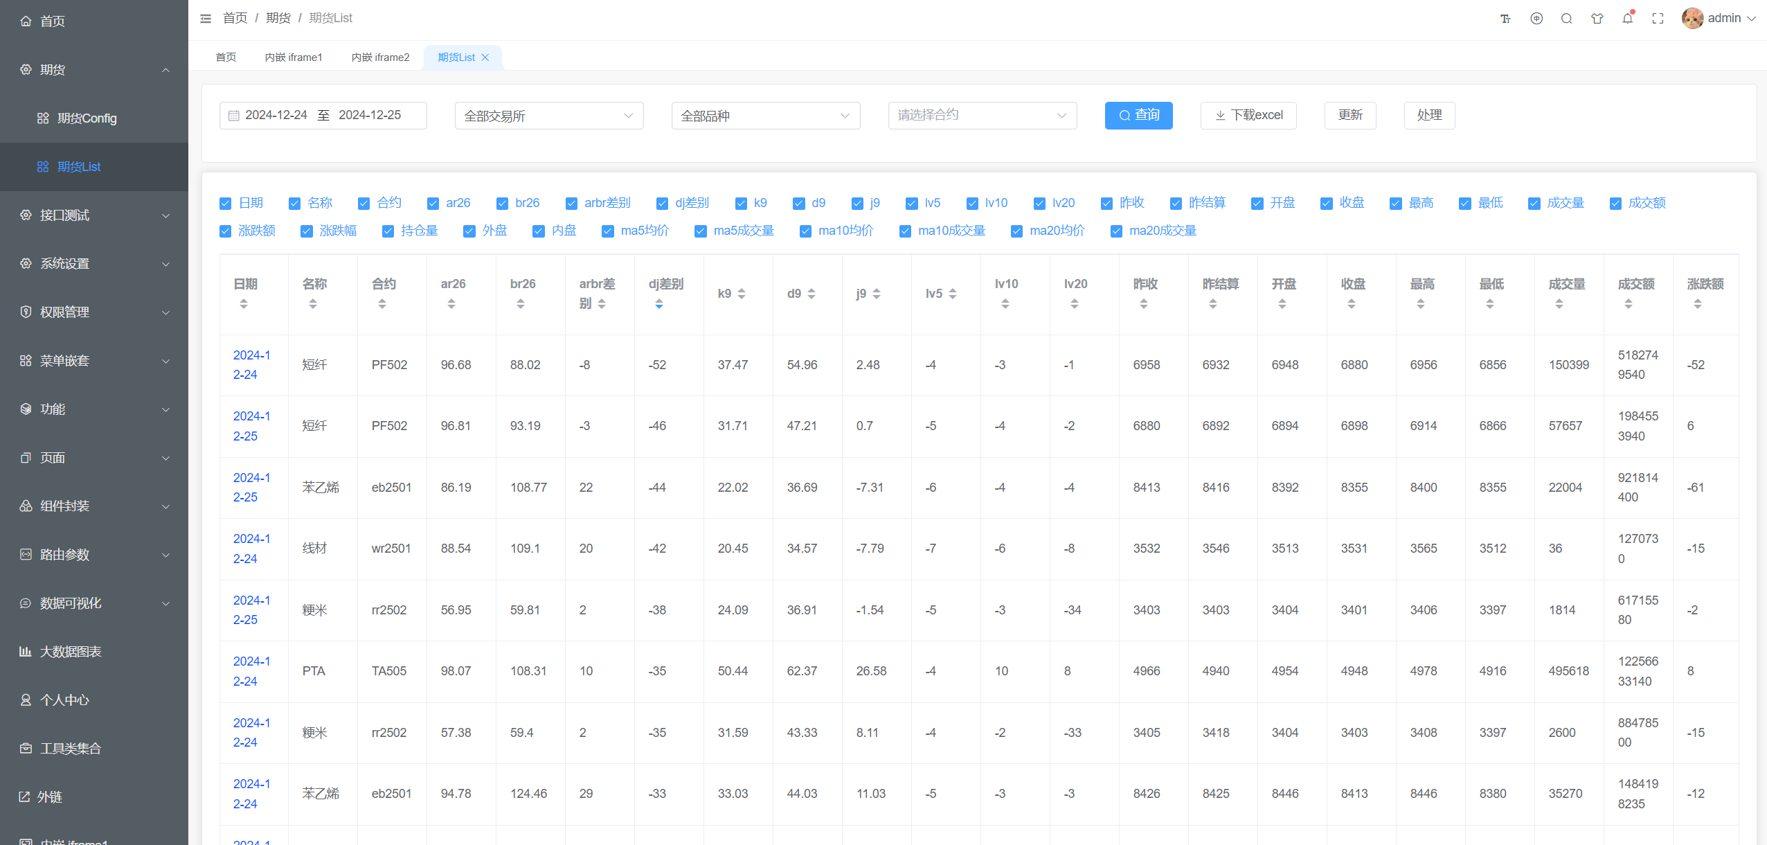The width and height of the screenshot is (1767, 845).
Task: Uncheck the ma20成交量 column checkbox
Action: 1116,231
